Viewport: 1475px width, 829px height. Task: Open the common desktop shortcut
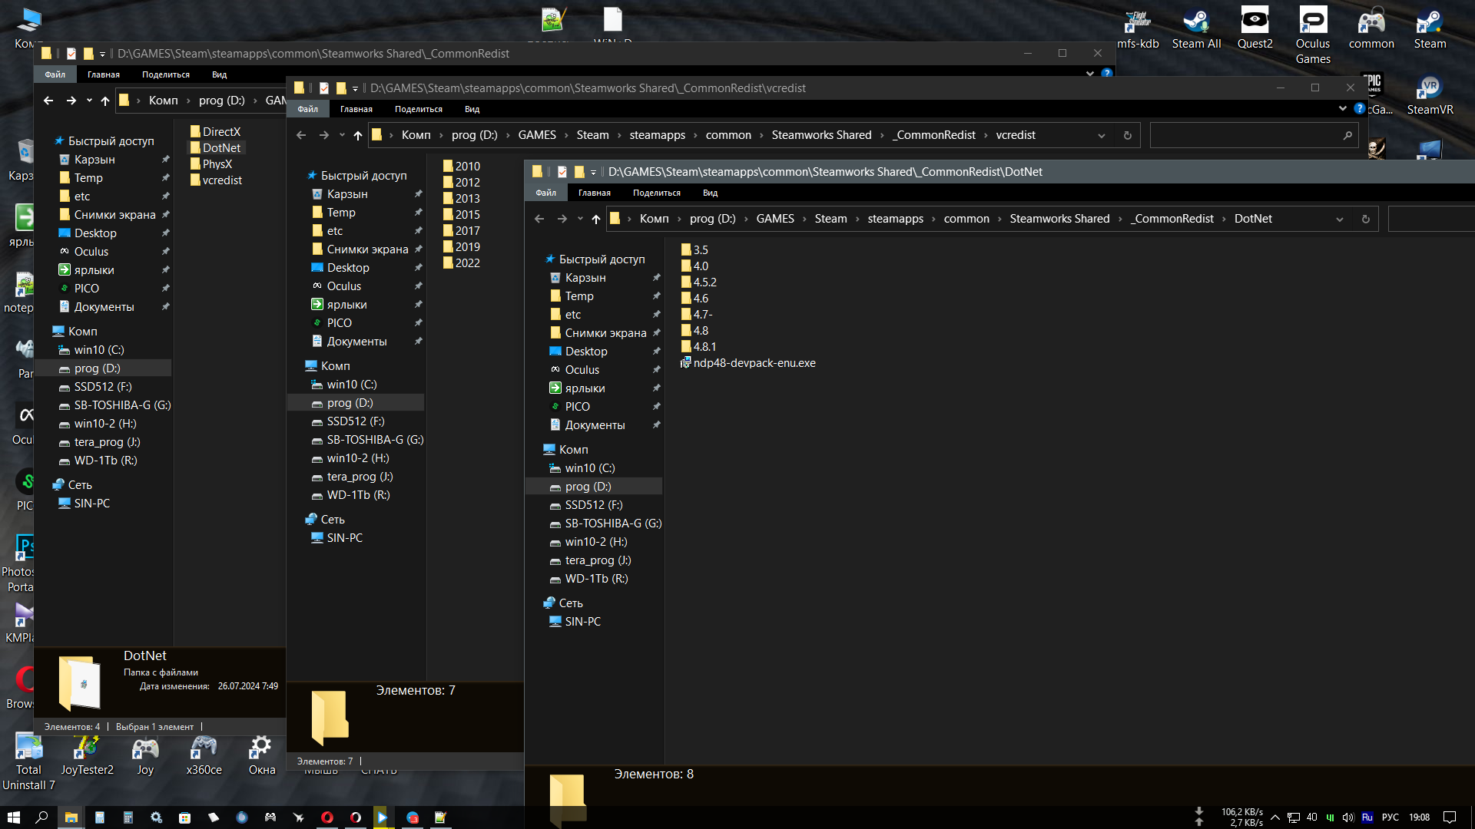(1371, 28)
